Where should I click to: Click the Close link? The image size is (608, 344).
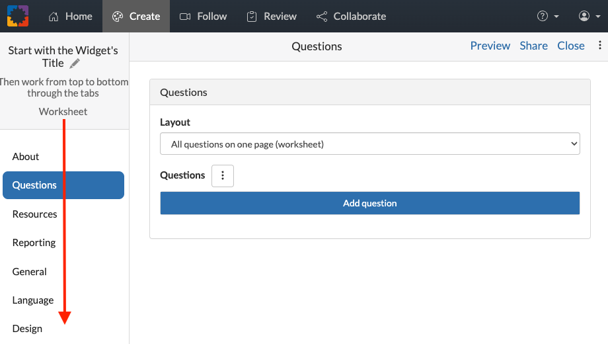click(571, 46)
